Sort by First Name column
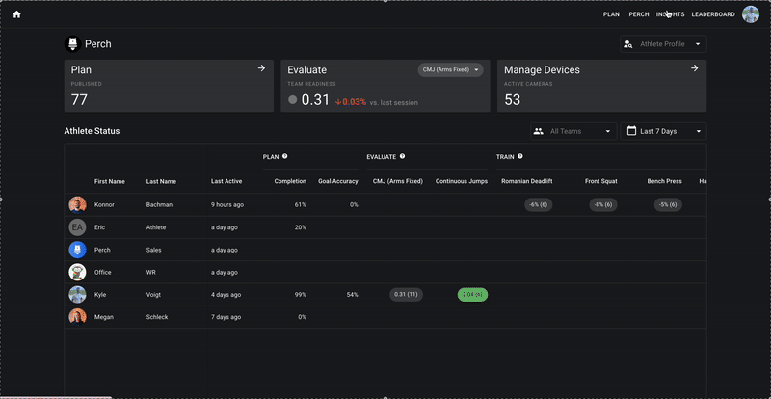The width and height of the screenshot is (771, 399). [x=110, y=181]
